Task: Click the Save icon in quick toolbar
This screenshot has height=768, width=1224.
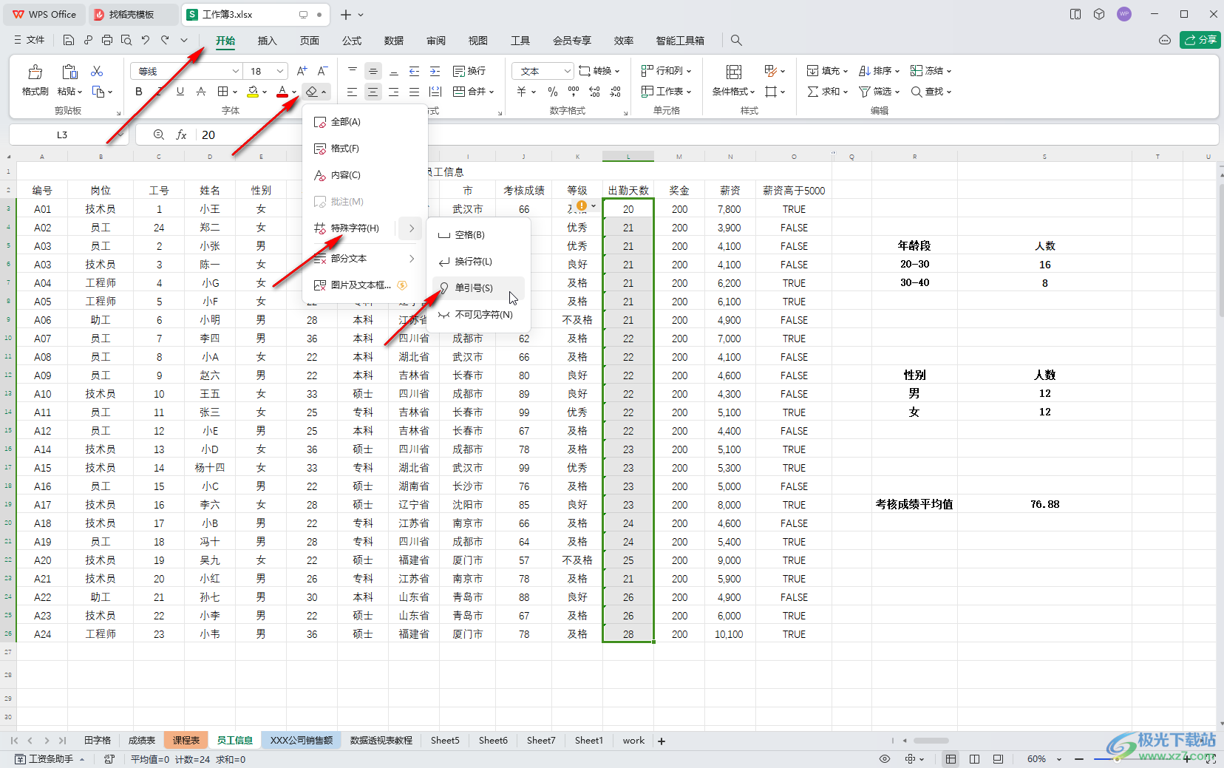Action: tap(69, 40)
